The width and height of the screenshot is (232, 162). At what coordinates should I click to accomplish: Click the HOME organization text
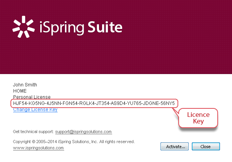[x=20, y=91]
